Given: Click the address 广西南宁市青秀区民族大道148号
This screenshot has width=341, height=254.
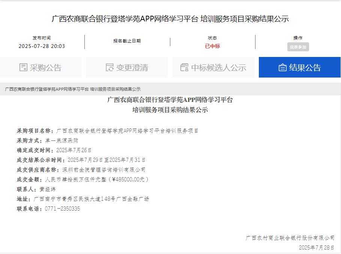Looking at the screenshot, I should (74, 199).
